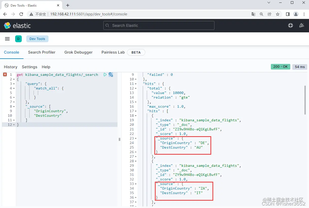Click the "OriginCountry" : "DE" output line
Viewport: 309px width, 208px height.
(x=184, y=143)
